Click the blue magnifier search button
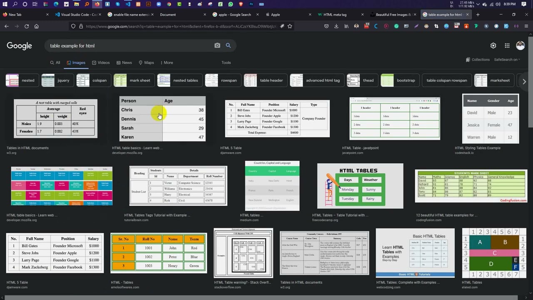The height and width of the screenshot is (300, 533). (x=228, y=45)
